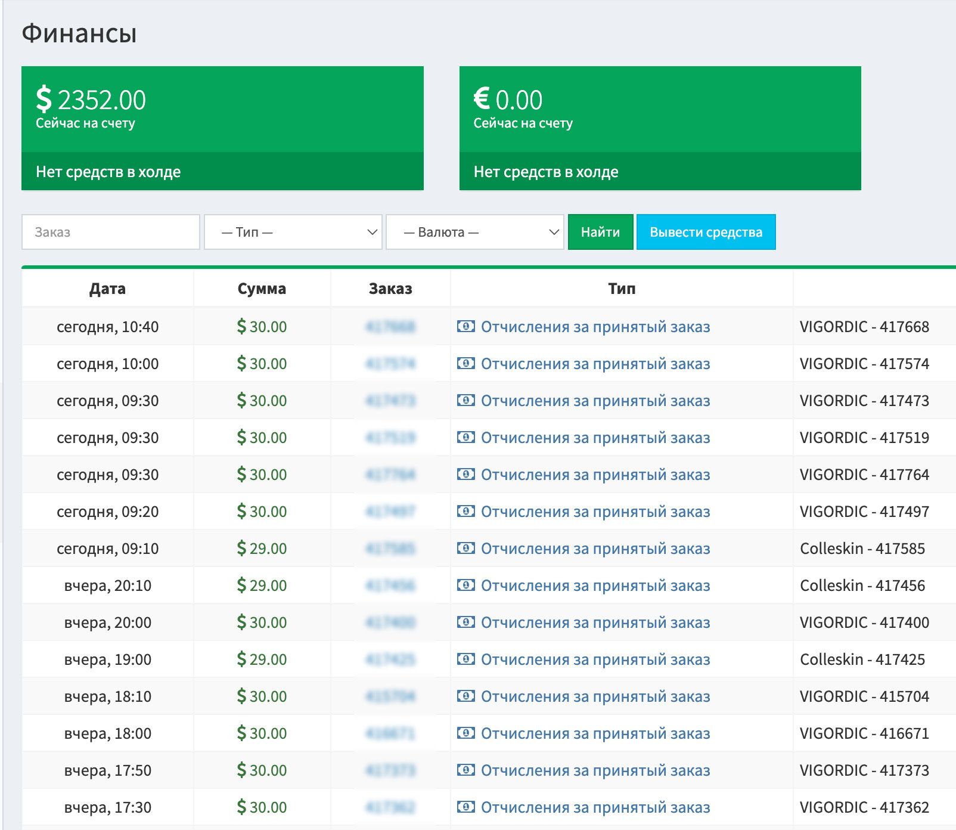Click money icon in VIGORDIC - 417373 row

tap(465, 770)
